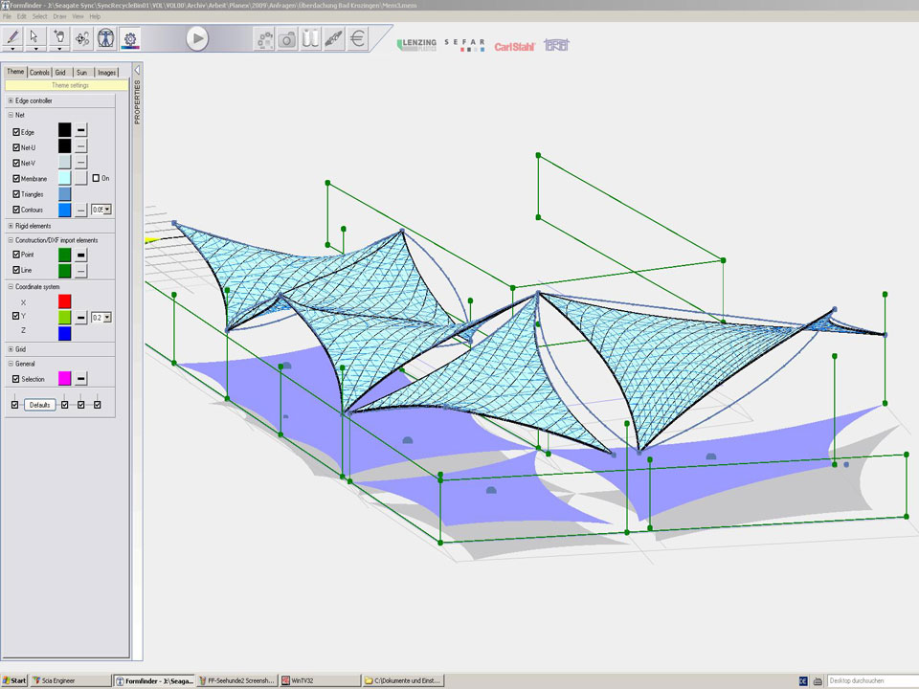Click the Euro cost icon
The height and width of the screenshot is (689, 919).
click(357, 39)
